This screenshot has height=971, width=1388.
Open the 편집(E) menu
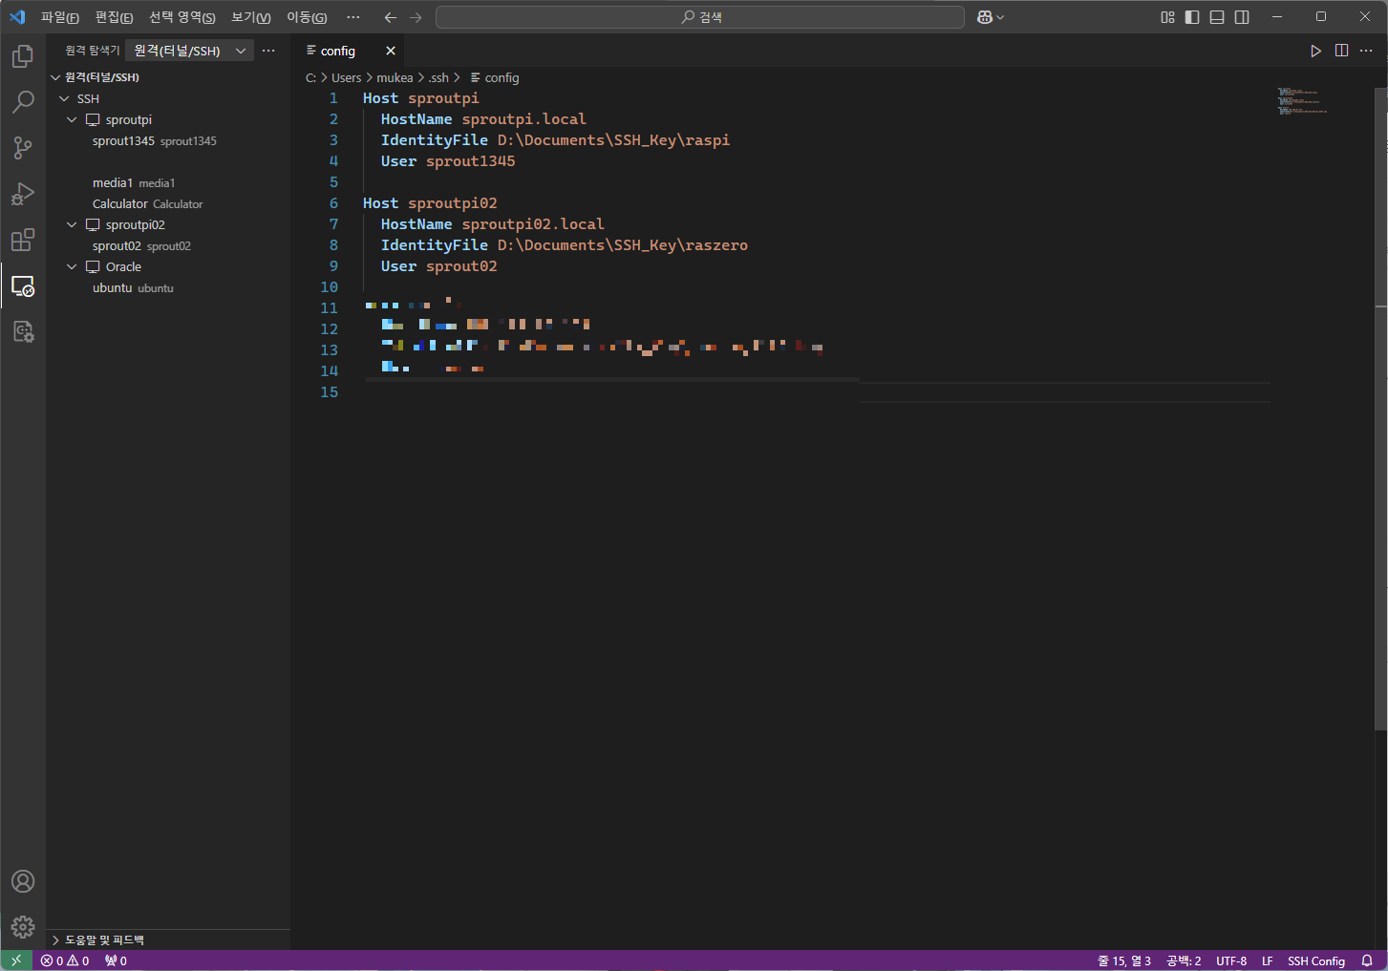114,17
